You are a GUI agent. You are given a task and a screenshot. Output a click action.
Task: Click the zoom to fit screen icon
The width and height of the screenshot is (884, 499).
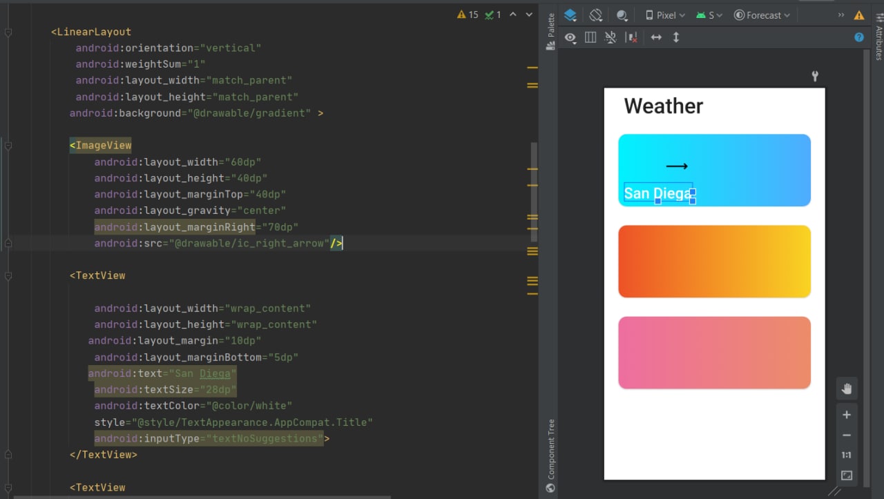(847, 476)
